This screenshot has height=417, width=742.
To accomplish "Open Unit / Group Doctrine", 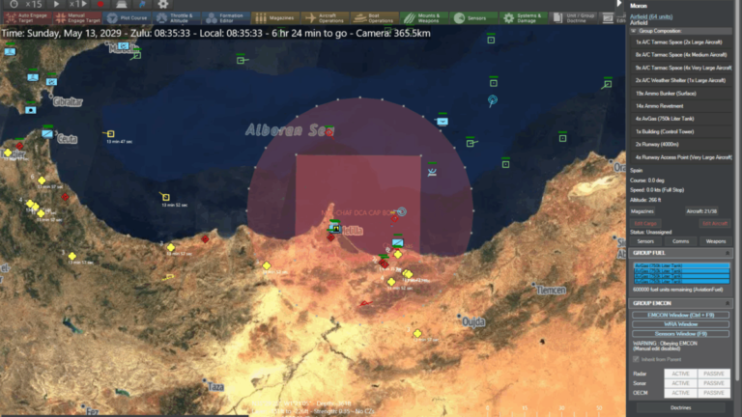I will 574,18.
